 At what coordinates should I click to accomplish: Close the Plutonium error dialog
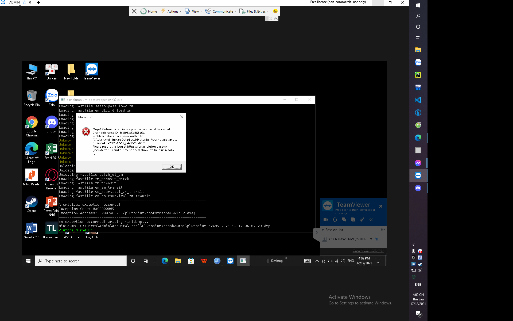182,117
